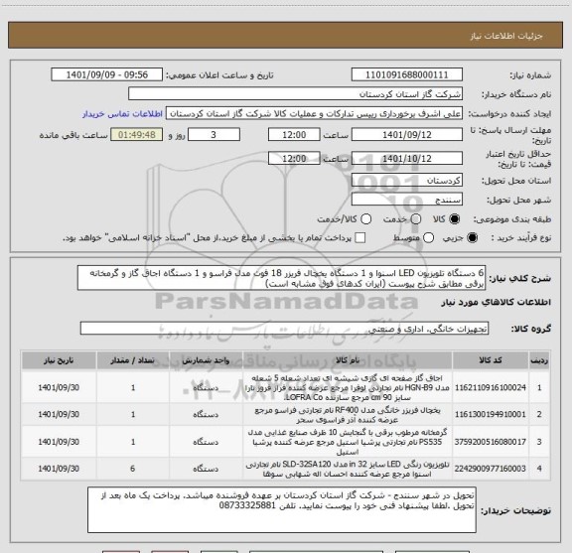The height and width of the screenshot is (553, 572).
Task: Click the SLD-32SA120 LED television item name
Action: click(348, 469)
